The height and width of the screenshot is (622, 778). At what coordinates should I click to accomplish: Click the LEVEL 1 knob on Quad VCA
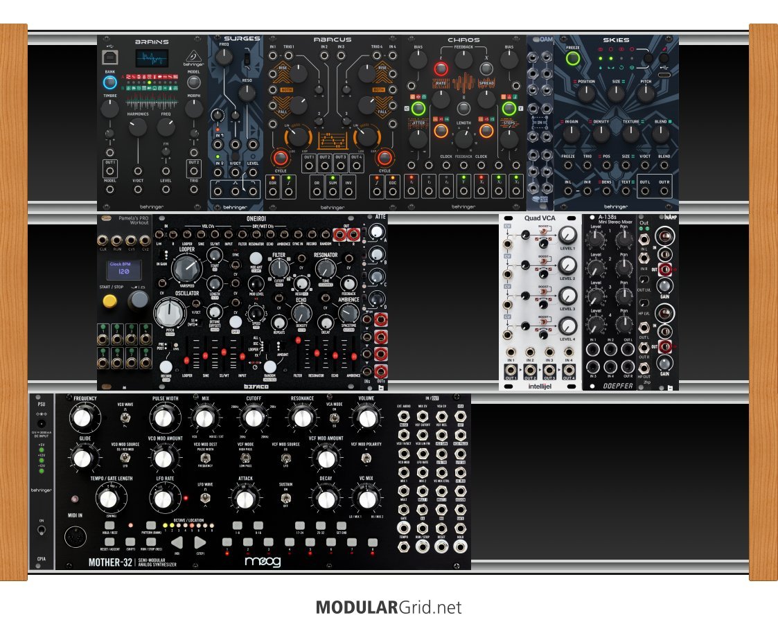pyautogui.click(x=568, y=236)
